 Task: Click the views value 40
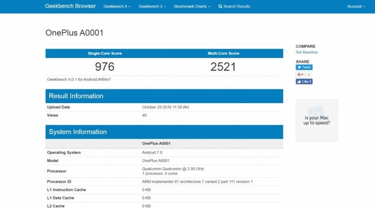point(144,115)
